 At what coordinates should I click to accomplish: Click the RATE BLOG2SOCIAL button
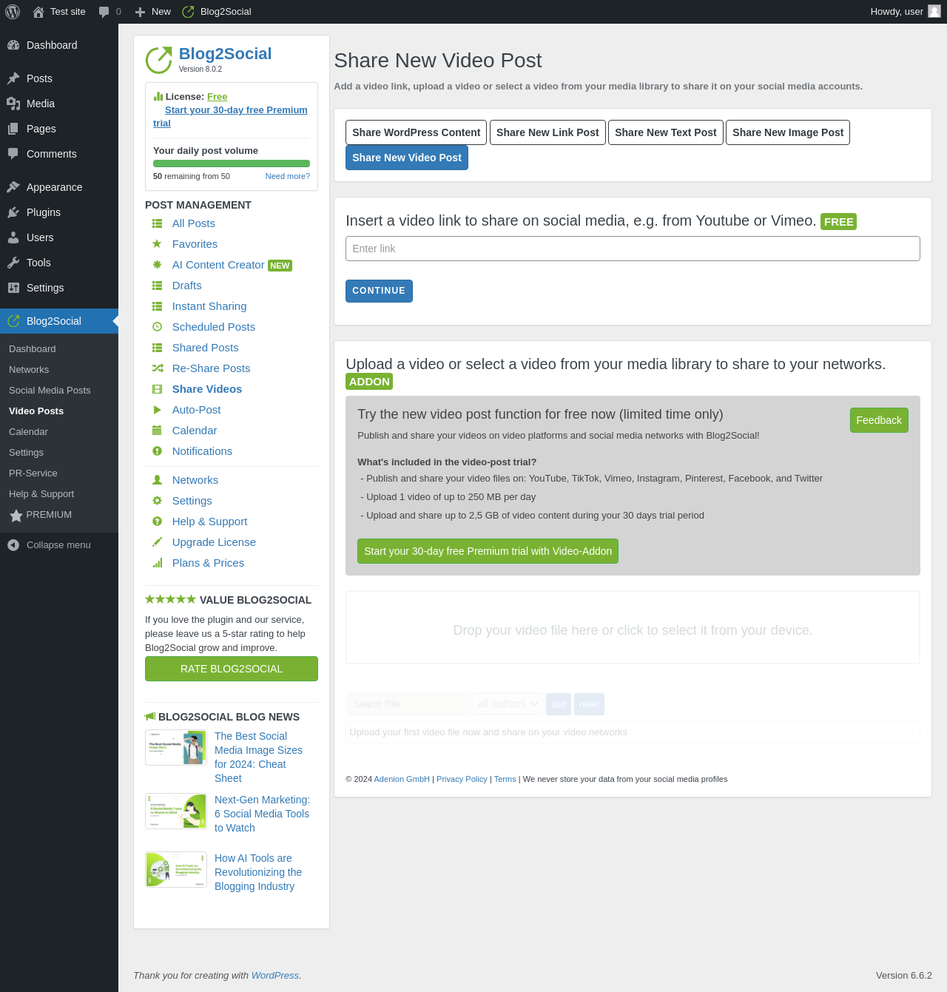[x=232, y=669]
